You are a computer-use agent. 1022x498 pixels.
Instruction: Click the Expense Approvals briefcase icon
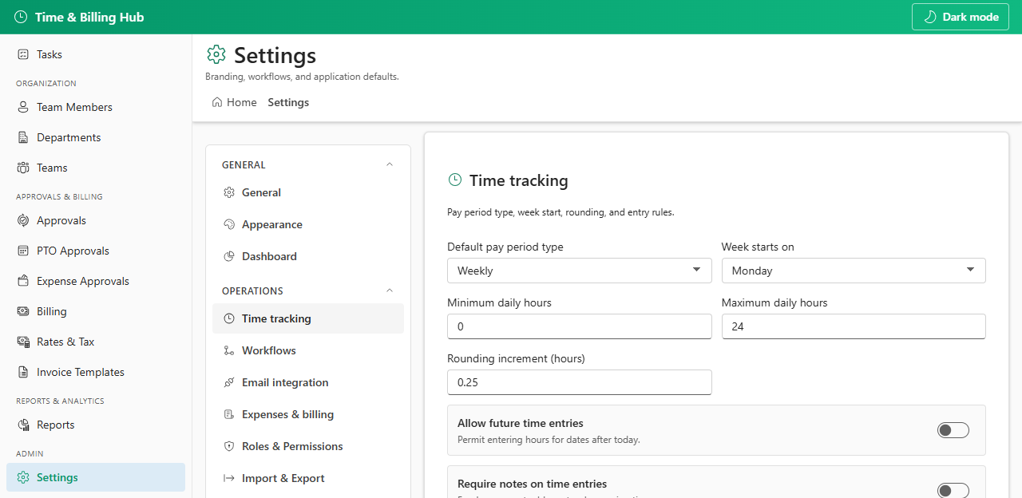[23, 281]
